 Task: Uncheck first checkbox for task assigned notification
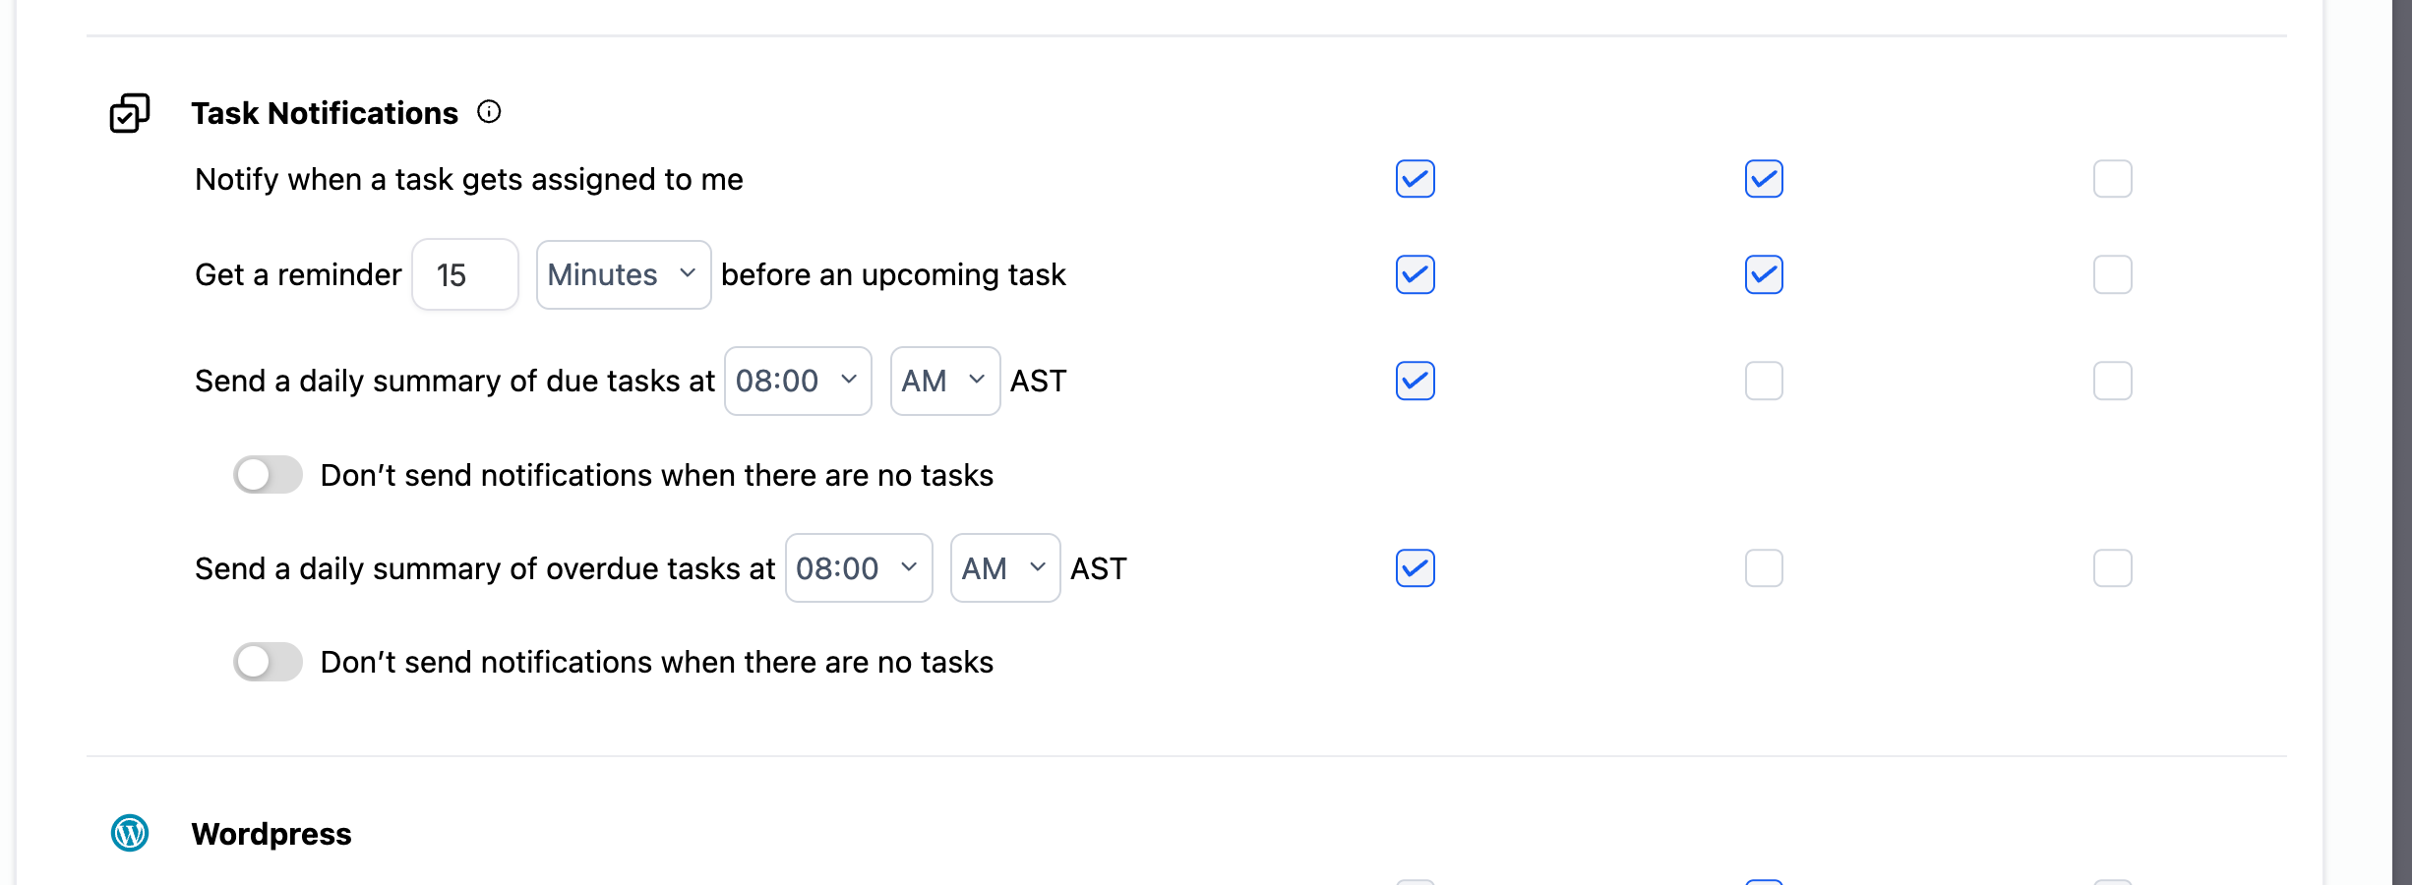point(1415,179)
